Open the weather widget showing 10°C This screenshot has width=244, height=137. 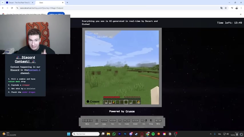point(9,134)
